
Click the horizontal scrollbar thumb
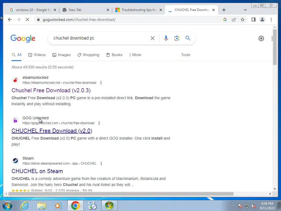point(121,194)
